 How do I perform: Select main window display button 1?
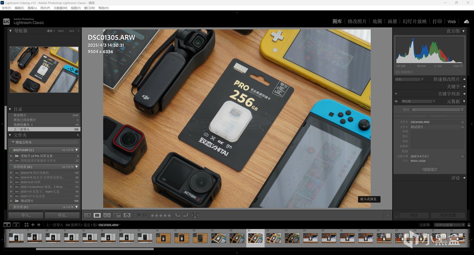coord(7,225)
